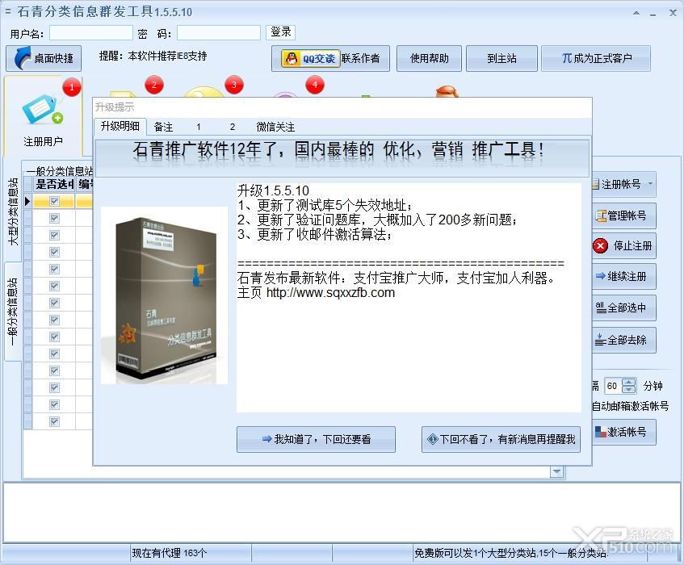
Task: Click the 免费版可以发1个大型分类站 status text
Action: point(510,553)
